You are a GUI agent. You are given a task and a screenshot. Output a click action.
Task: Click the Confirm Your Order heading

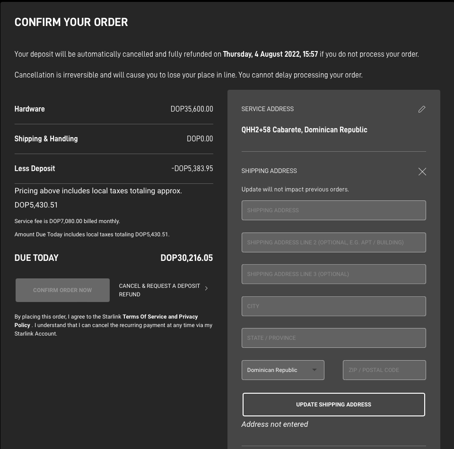coord(71,22)
